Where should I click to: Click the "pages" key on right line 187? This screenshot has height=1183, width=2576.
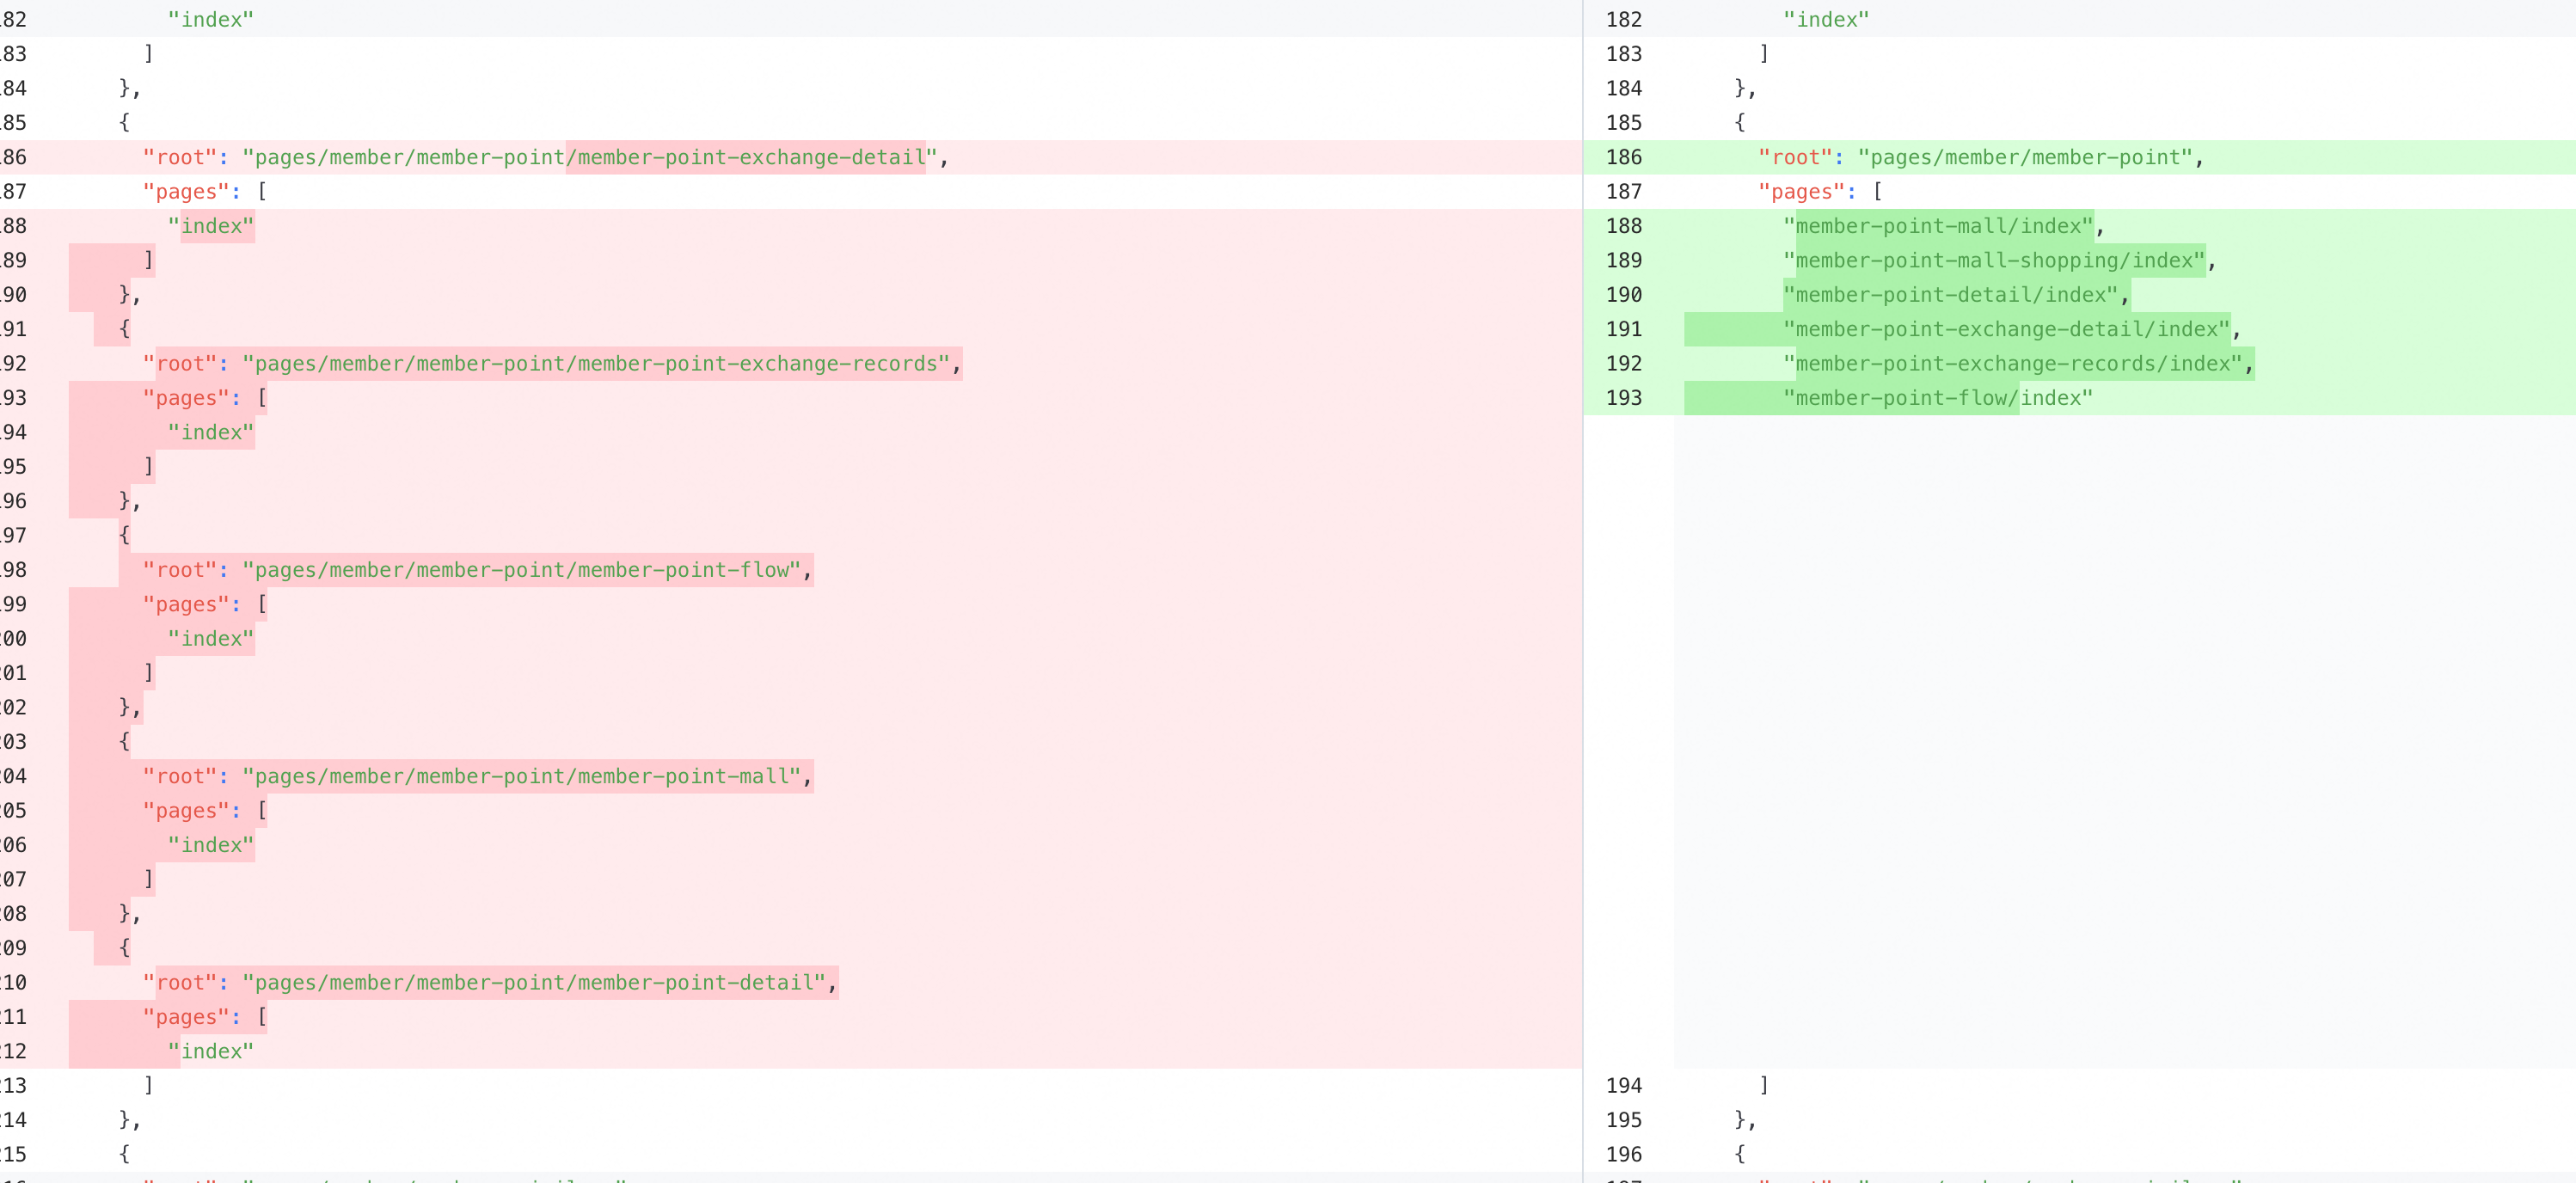(1801, 192)
